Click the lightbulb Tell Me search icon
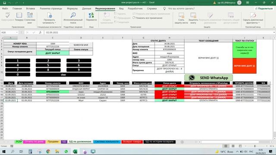Image resolution: width=276 pixels, height=155 pixels. click(164, 9)
